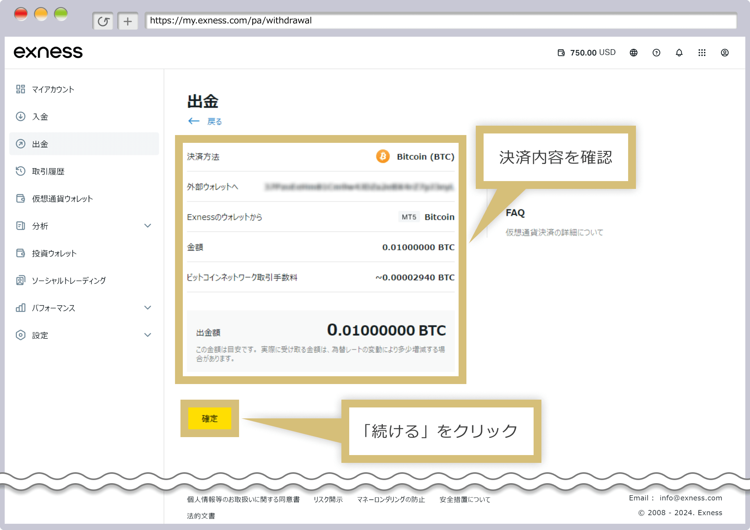Click the 投資ウォレット wallet icon

coord(21,253)
